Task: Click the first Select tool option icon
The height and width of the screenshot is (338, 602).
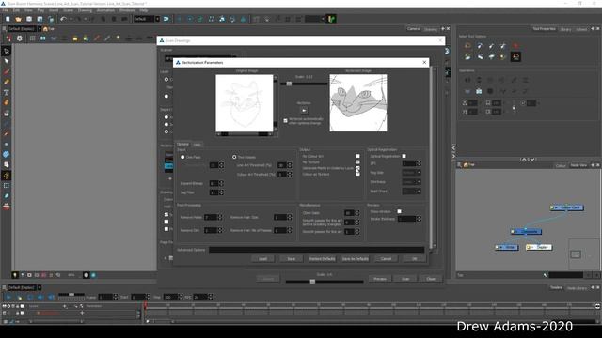Action: pyautogui.click(x=467, y=46)
